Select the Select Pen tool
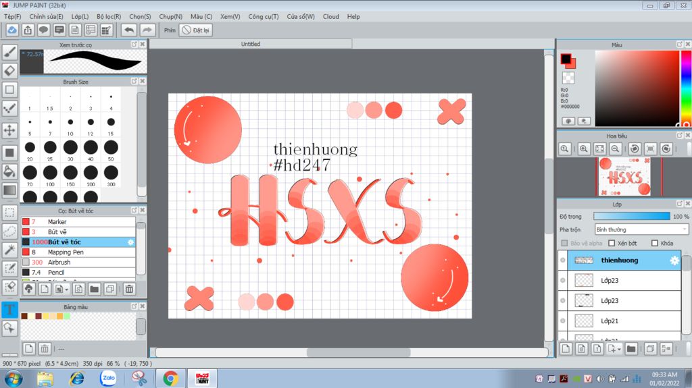This screenshot has width=692, height=388. pos(9,269)
